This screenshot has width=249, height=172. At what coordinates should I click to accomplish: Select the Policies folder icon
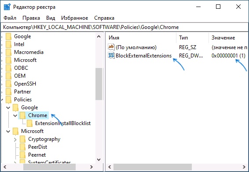point(8,100)
